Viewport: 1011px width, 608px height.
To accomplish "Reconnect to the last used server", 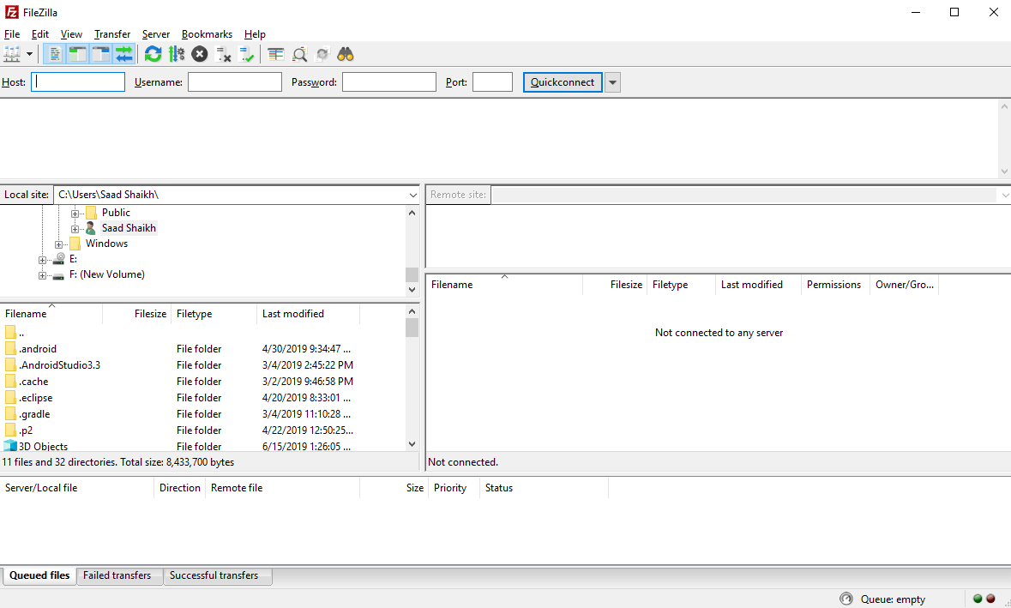I will 246,54.
